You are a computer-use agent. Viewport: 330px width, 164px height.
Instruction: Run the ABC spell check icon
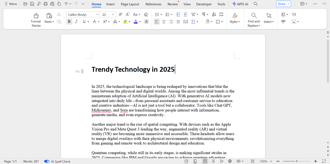283,22
